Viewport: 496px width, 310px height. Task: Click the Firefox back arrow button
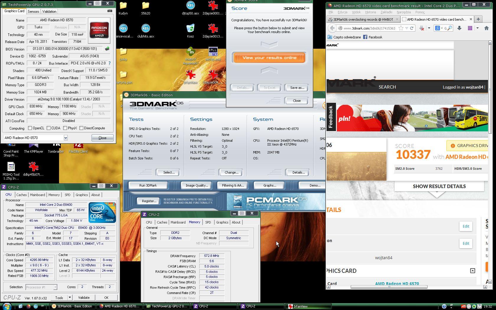(x=332, y=28)
